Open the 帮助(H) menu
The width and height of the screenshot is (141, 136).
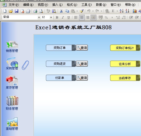(130, 5)
